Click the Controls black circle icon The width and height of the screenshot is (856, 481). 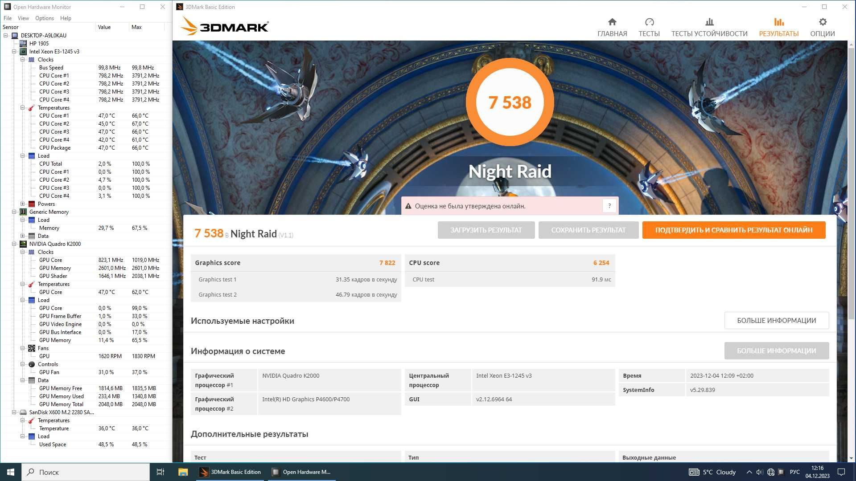pyautogui.click(x=32, y=364)
